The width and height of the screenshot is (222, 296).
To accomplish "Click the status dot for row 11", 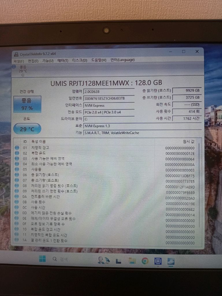I will coord(17,235).
